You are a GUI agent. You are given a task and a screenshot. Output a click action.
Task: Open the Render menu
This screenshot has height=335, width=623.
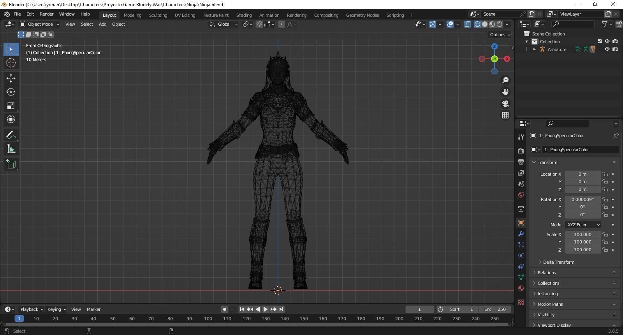[x=46, y=14]
